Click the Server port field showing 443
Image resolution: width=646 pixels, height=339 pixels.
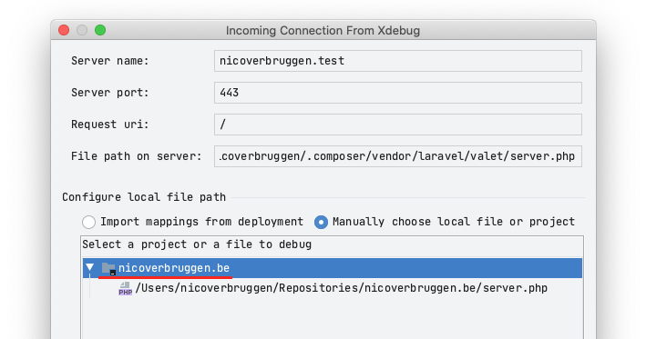point(397,93)
